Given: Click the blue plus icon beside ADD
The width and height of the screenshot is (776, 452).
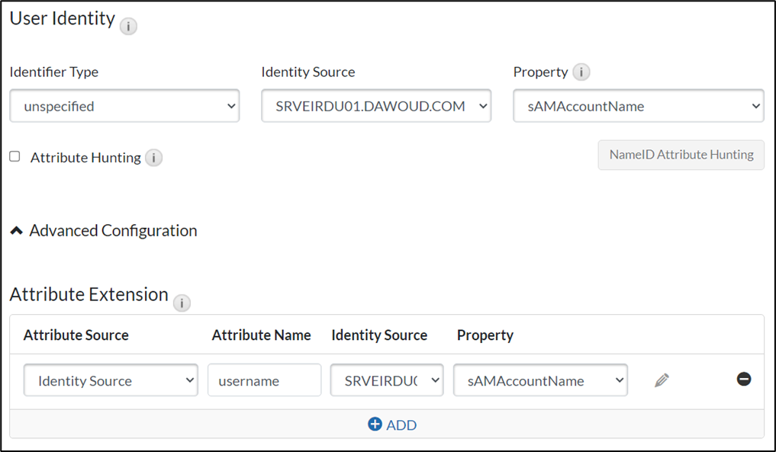Looking at the screenshot, I should pos(375,424).
